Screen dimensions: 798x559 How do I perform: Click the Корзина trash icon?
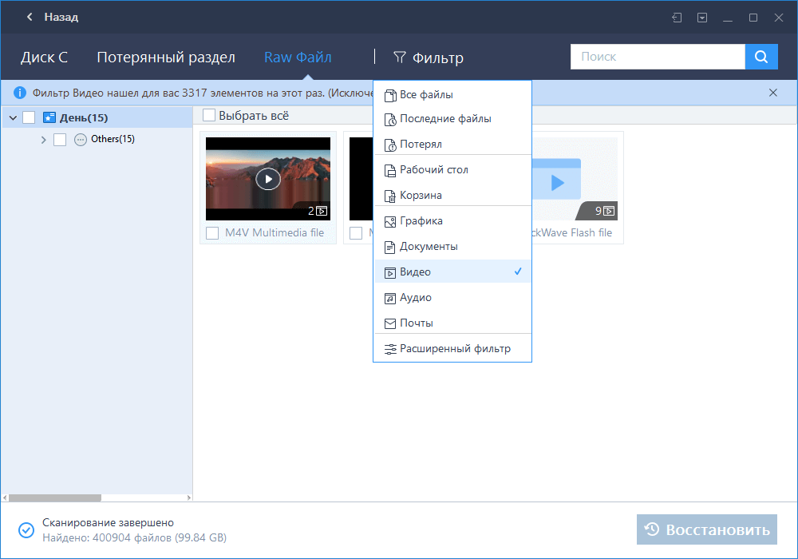[390, 196]
